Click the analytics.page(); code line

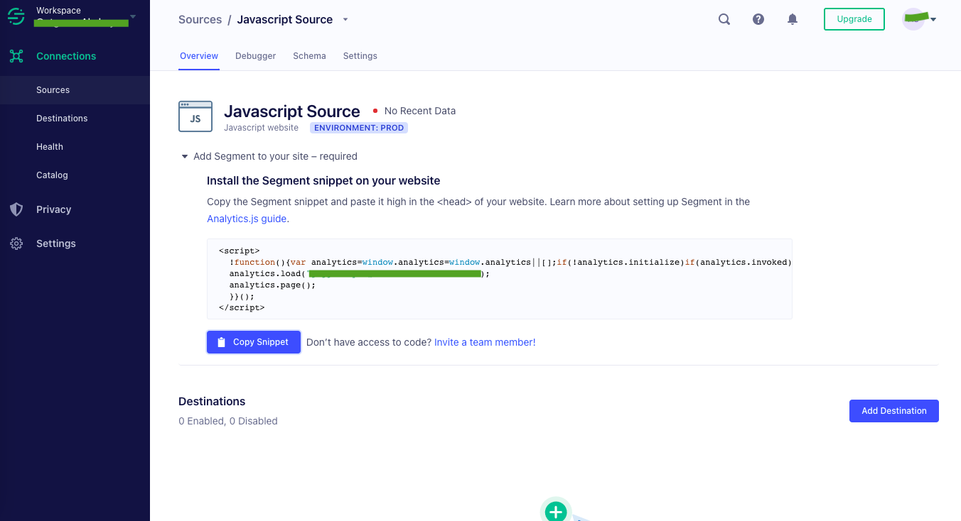(x=272, y=285)
